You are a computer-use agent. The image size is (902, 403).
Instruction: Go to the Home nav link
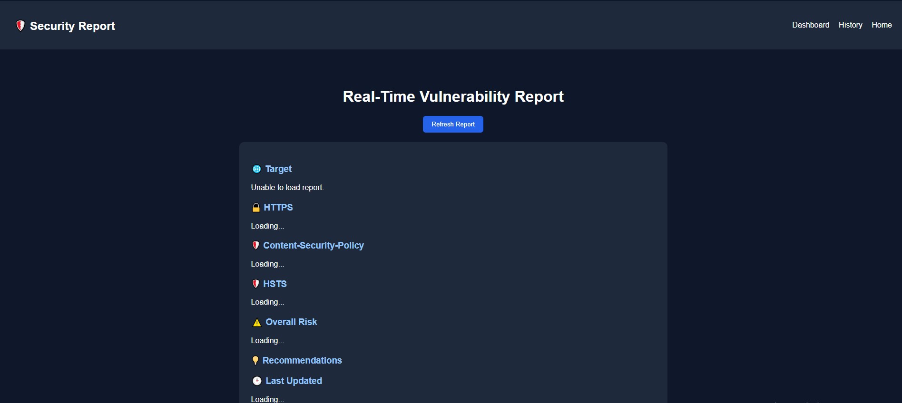coord(882,25)
